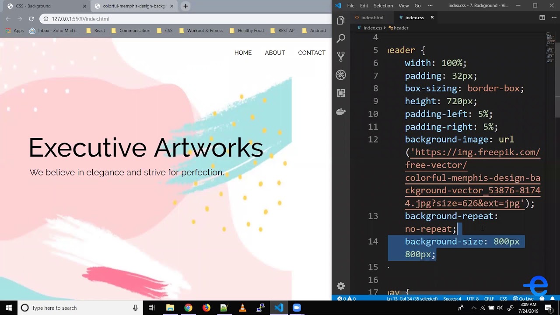560x315 pixels.
Task: Open the editor More Actions menu
Action: point(553,17)
